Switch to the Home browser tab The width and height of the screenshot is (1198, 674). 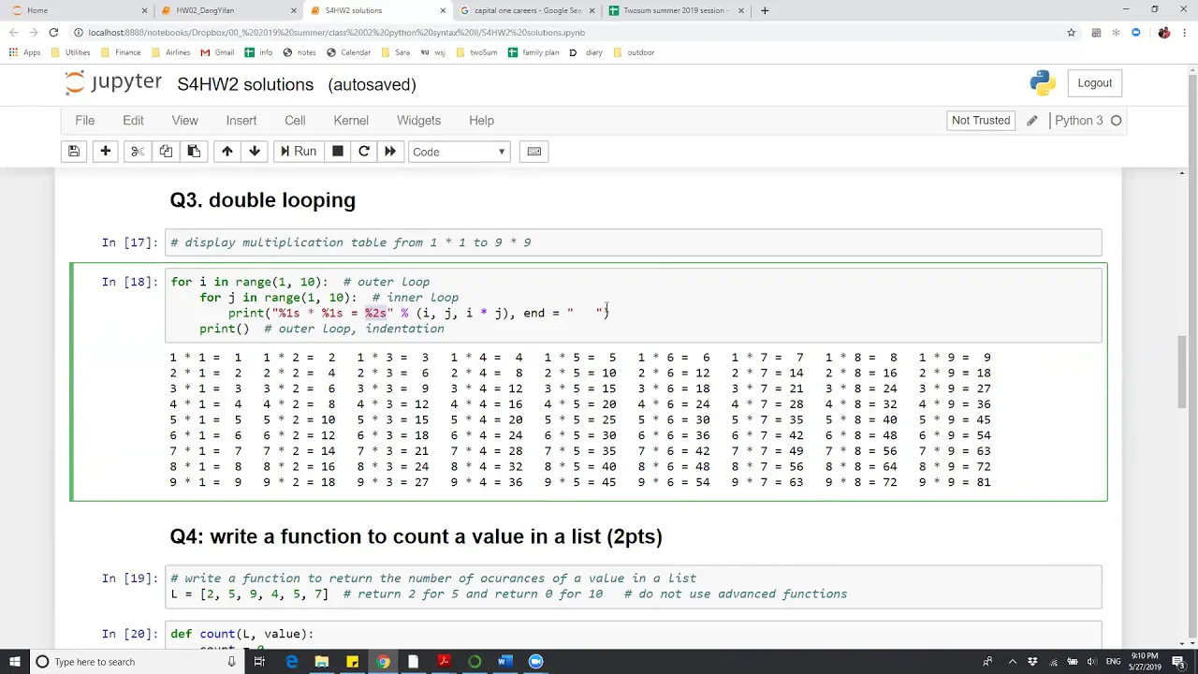click(x=79, y=10)
